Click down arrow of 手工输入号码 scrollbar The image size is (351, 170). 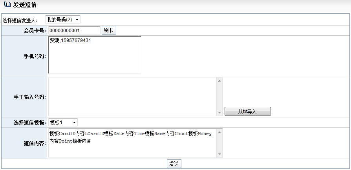coord(219,113)
